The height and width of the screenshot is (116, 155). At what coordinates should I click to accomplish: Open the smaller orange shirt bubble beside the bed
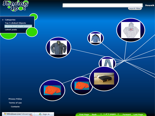tap(82, 86)
